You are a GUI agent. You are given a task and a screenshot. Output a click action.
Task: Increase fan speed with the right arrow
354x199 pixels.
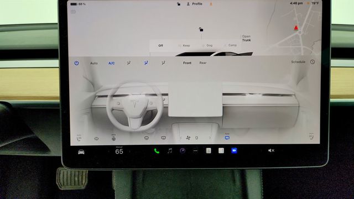(x=210, y=138)
